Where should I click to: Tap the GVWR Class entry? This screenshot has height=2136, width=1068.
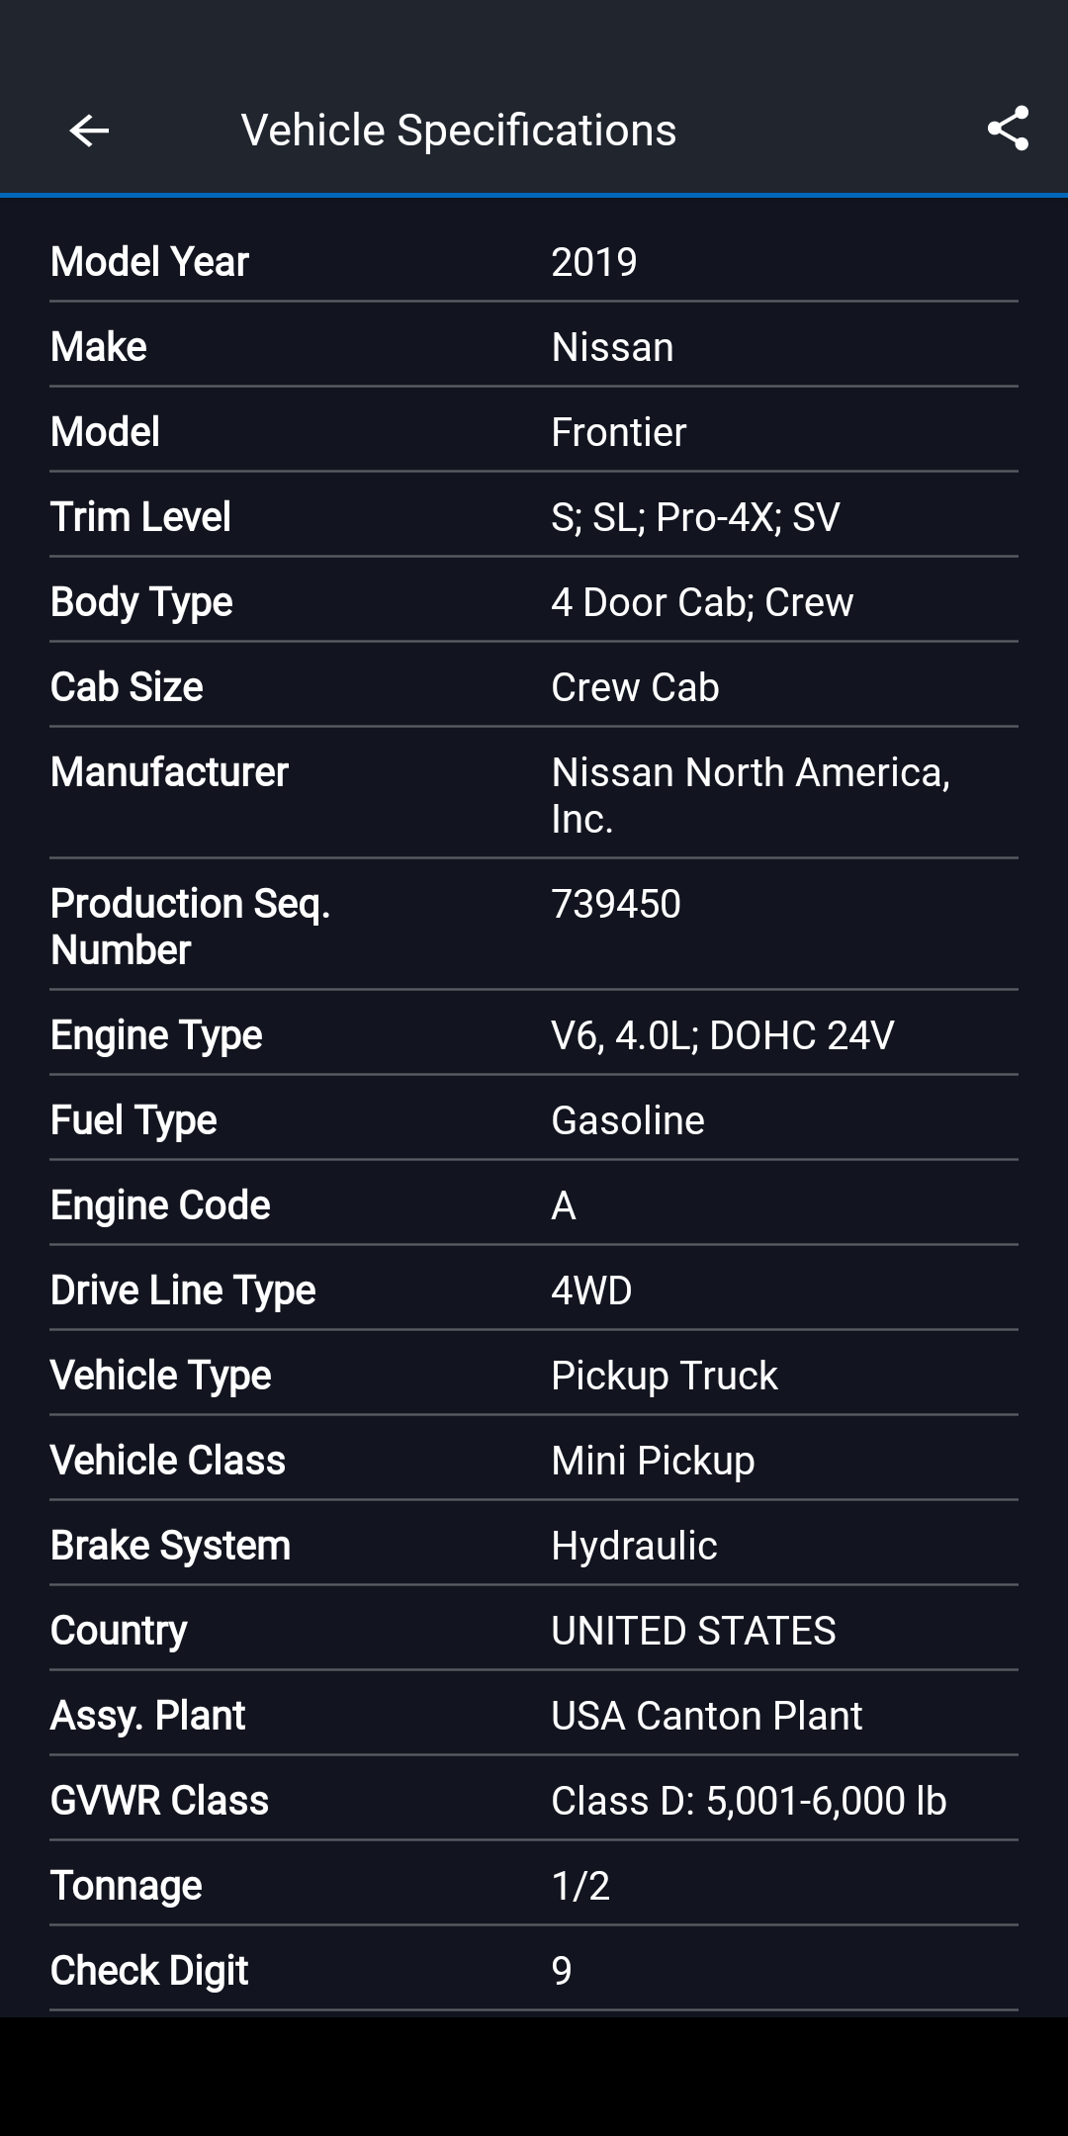[x=534, y=1799]
